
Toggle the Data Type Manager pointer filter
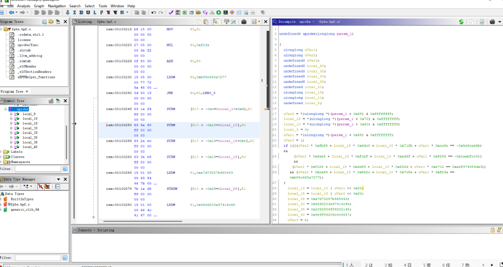tap(47, 186)
